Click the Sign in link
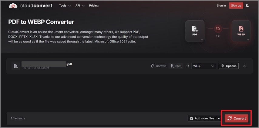The image size is (259, 128). [221, 6]
